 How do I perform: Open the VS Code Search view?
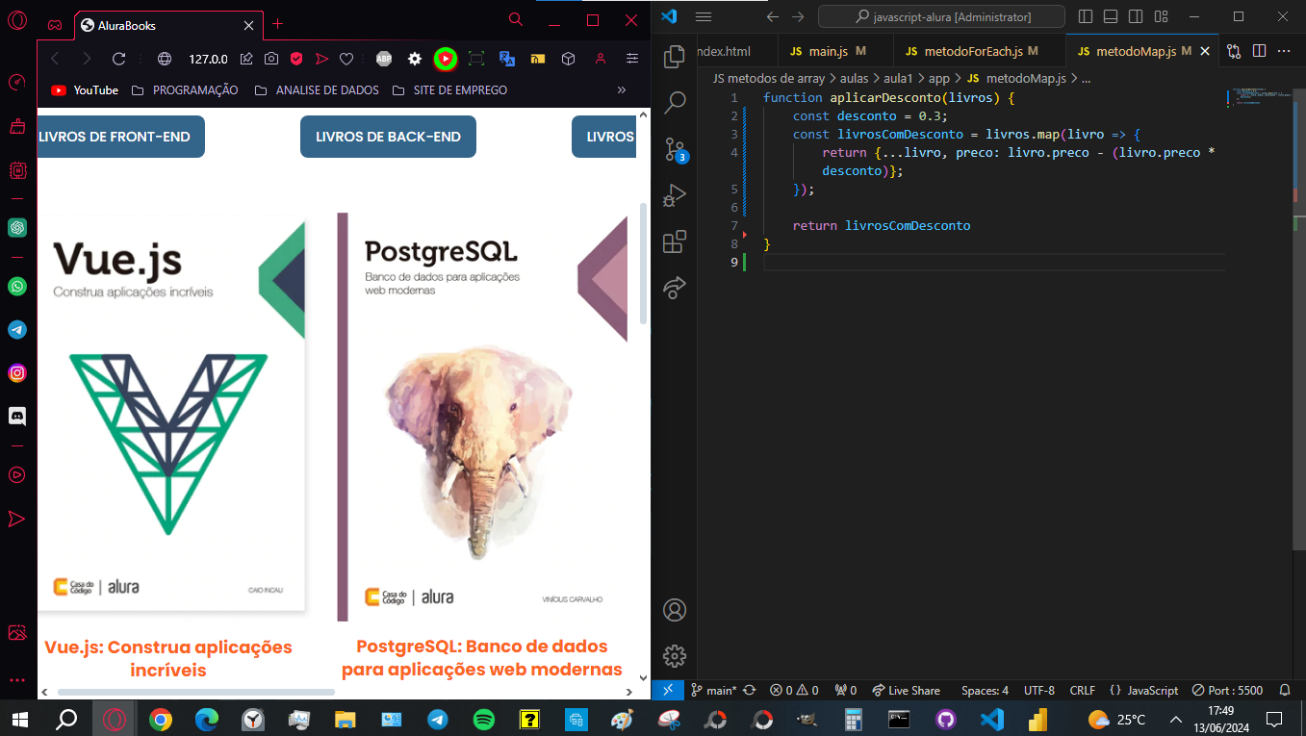(675, 102)
